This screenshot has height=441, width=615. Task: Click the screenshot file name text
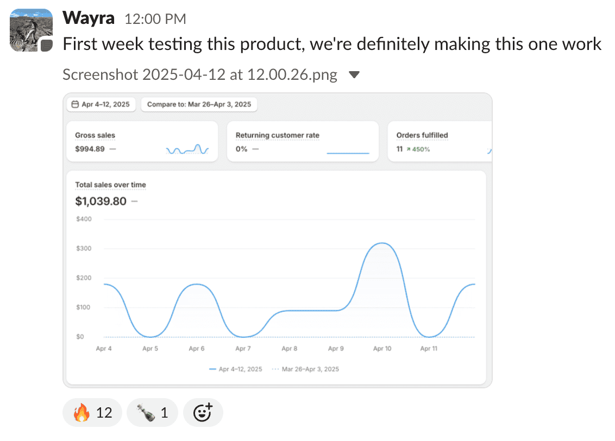[x=199, y=75]
